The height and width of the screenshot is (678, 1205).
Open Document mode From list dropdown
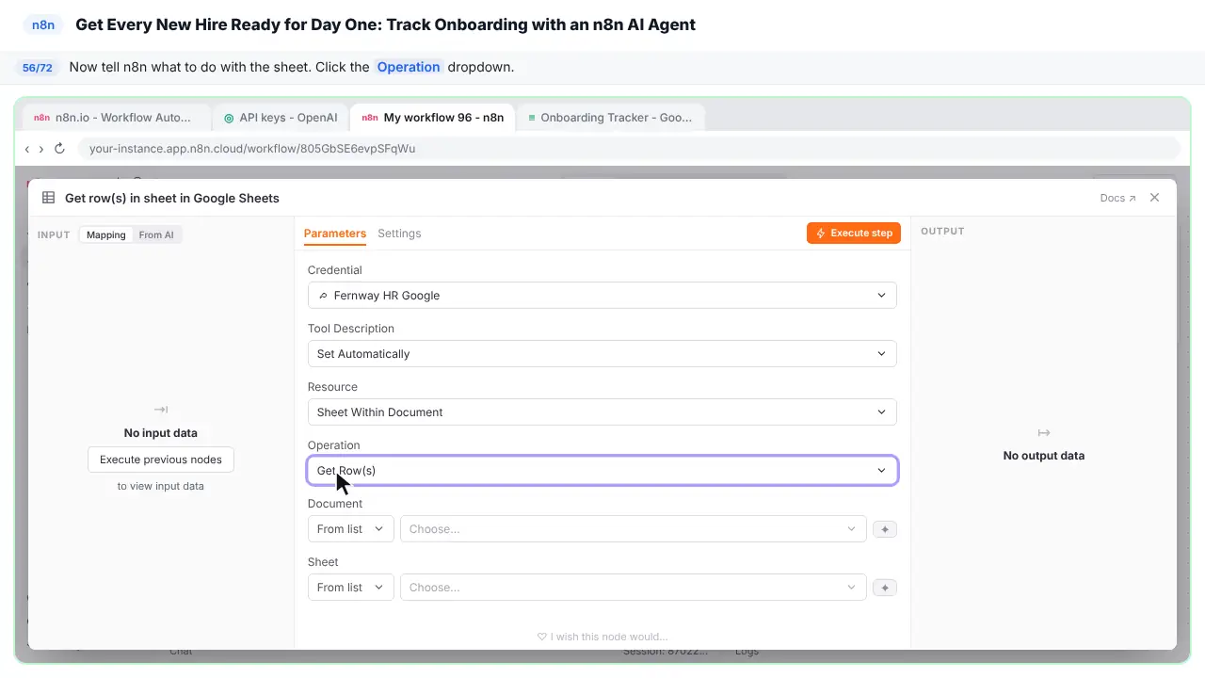(x=350, y=529)
